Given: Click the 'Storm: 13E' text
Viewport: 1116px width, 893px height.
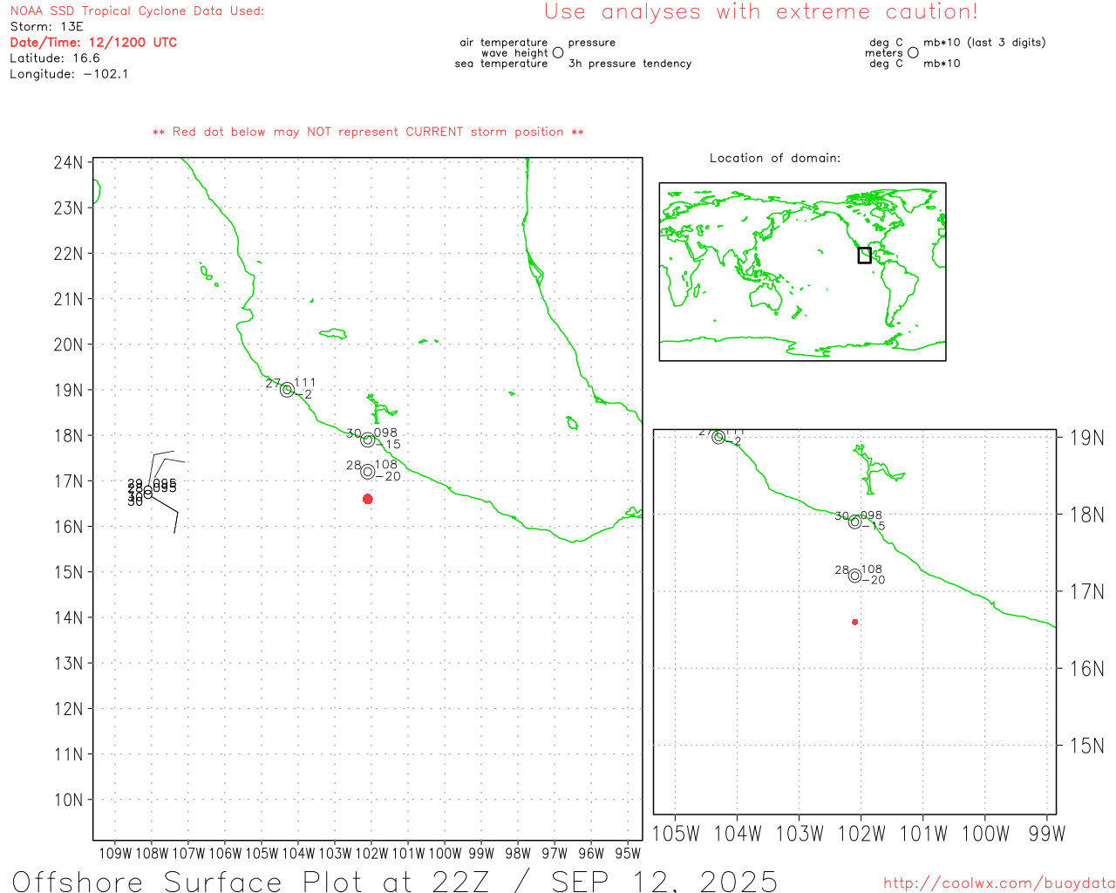Looking at the screenshot, I should click(x=46, y=27).
